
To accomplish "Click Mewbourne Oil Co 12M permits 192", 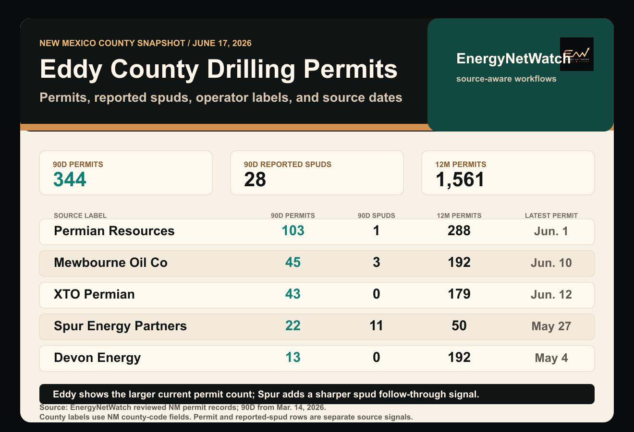I will click(x=459, y=263).
